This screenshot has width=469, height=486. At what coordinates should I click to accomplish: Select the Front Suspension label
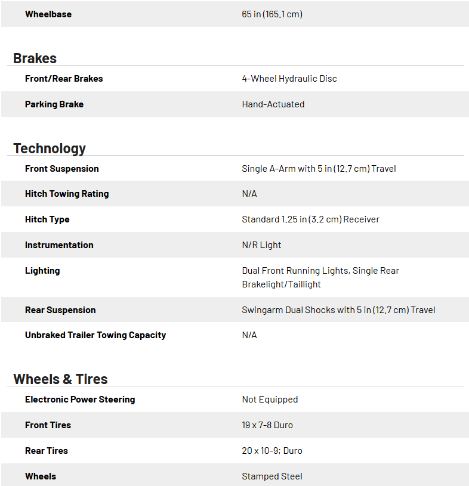point(62,169)
